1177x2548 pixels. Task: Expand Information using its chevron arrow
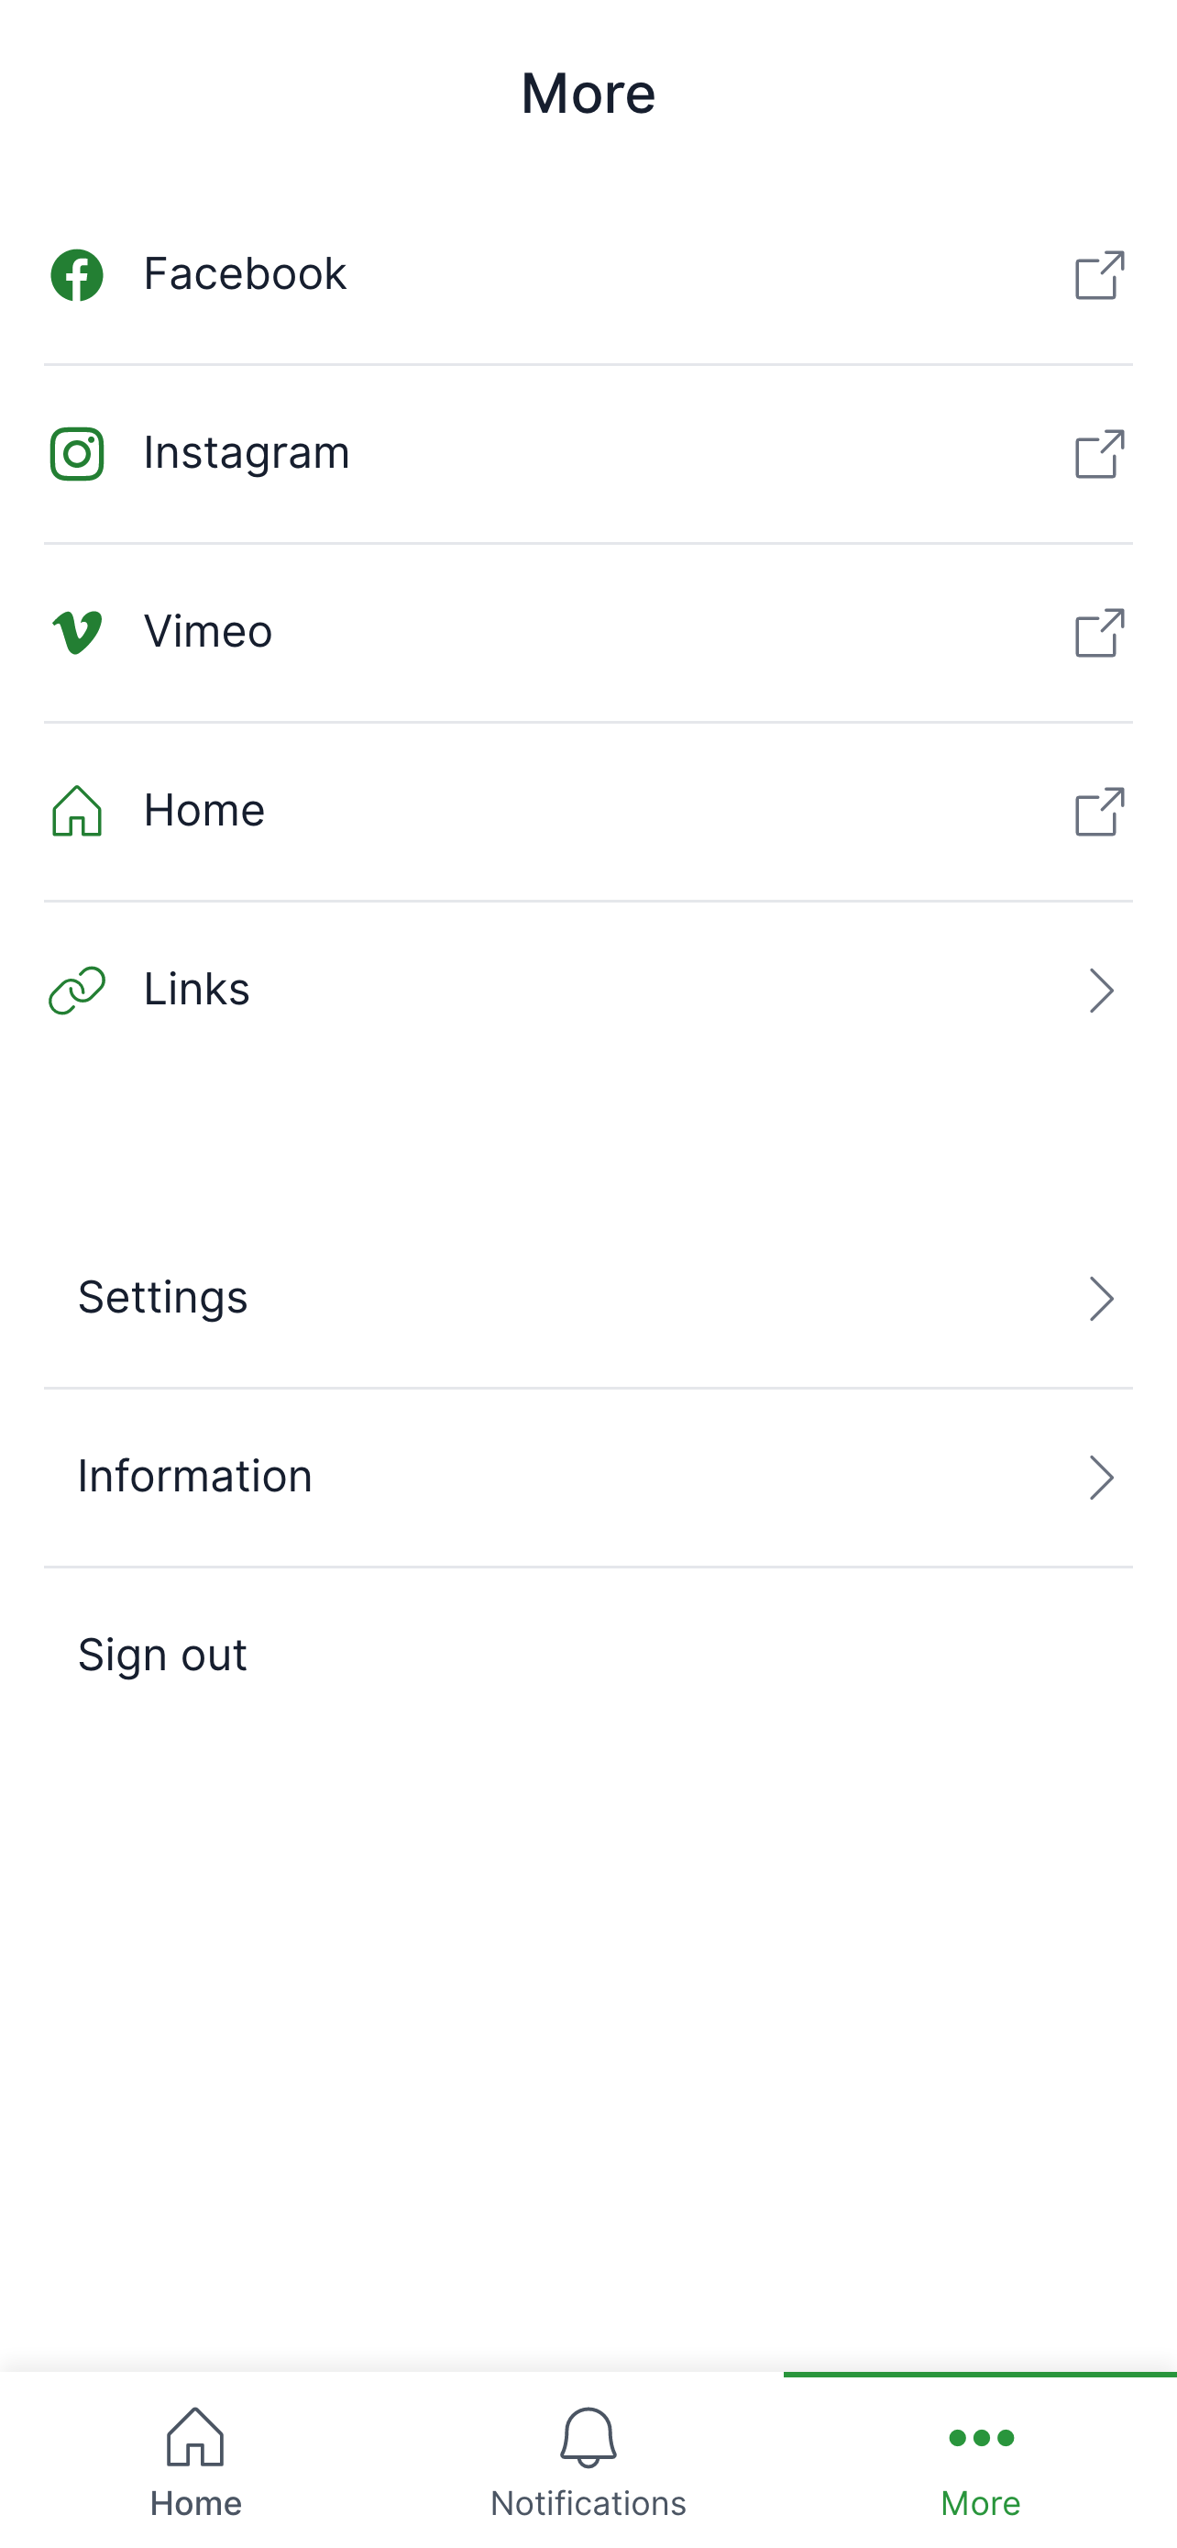click(x=1101, y=1478)
